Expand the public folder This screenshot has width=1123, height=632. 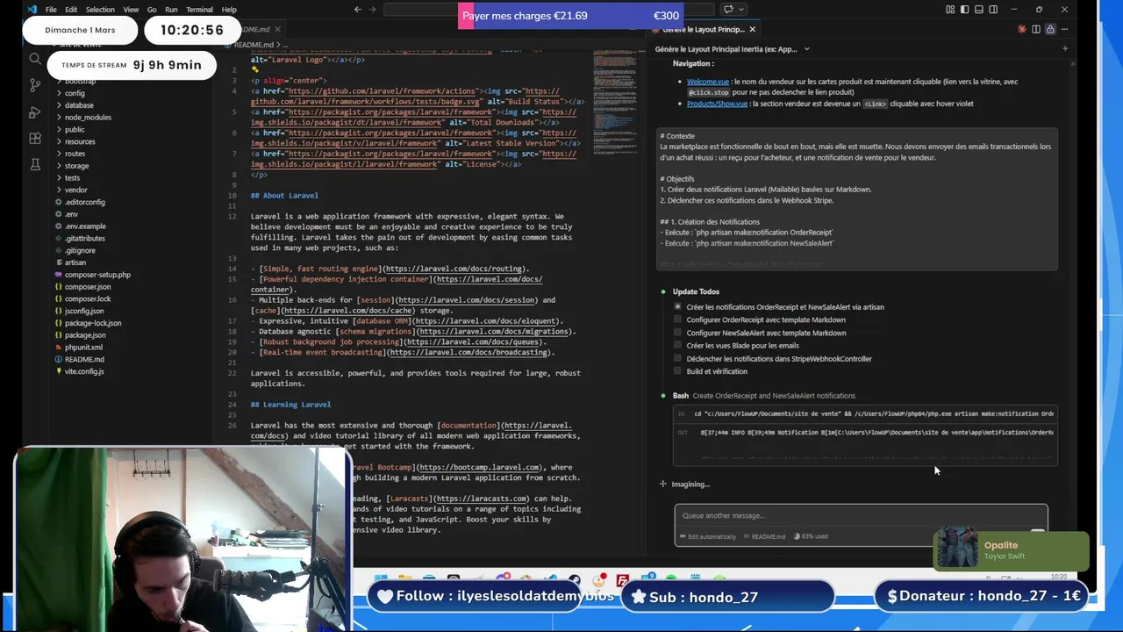[75, 129]
